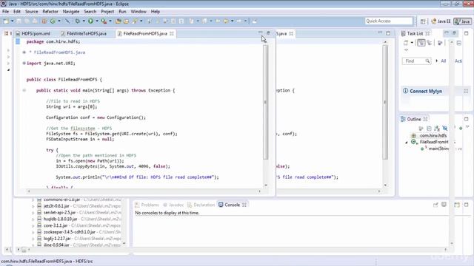Click the Open Console icon in Console view
The height and width of the screenshot is (266, 474).
click(457, 205)
